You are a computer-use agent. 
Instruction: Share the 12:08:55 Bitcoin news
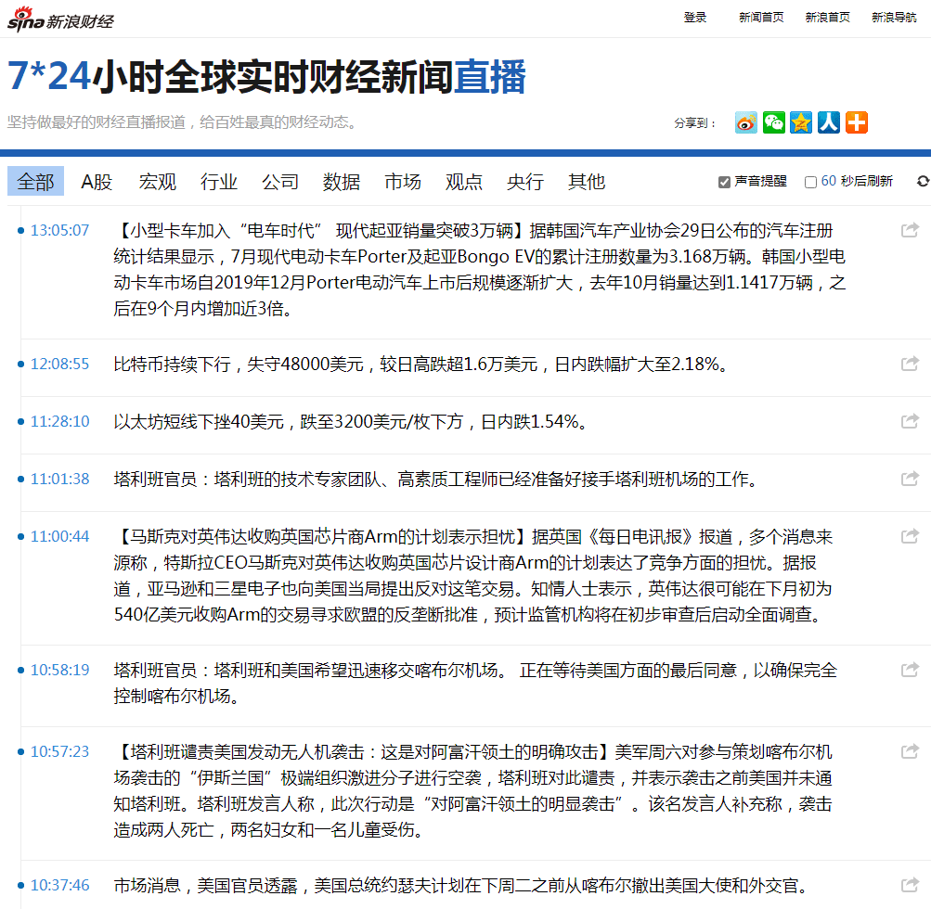910,363
